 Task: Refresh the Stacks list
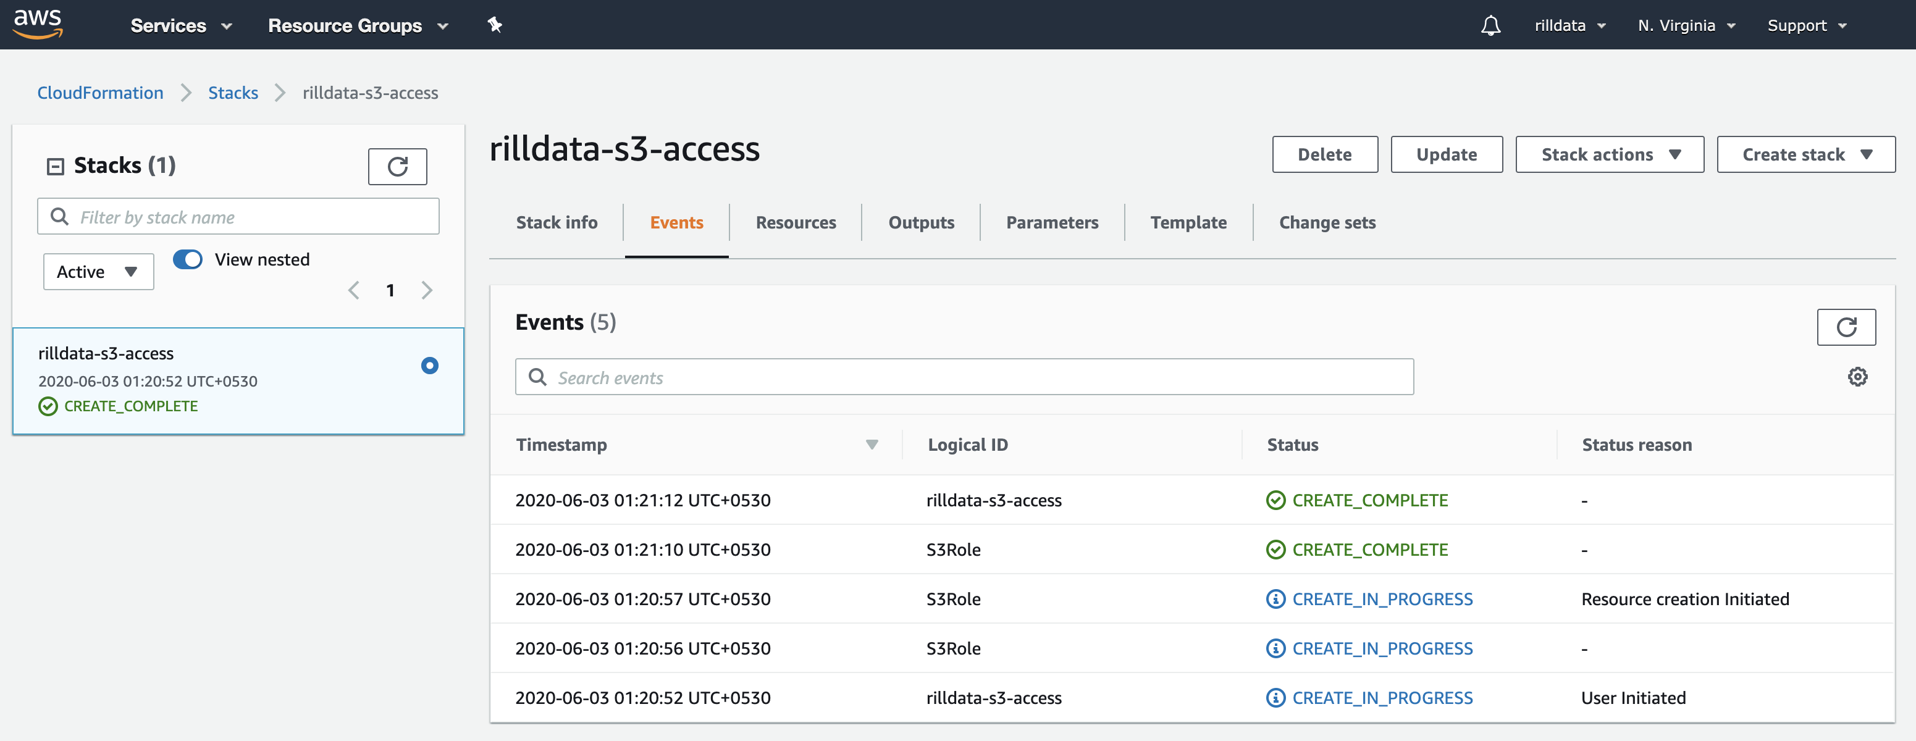point(397,167)
